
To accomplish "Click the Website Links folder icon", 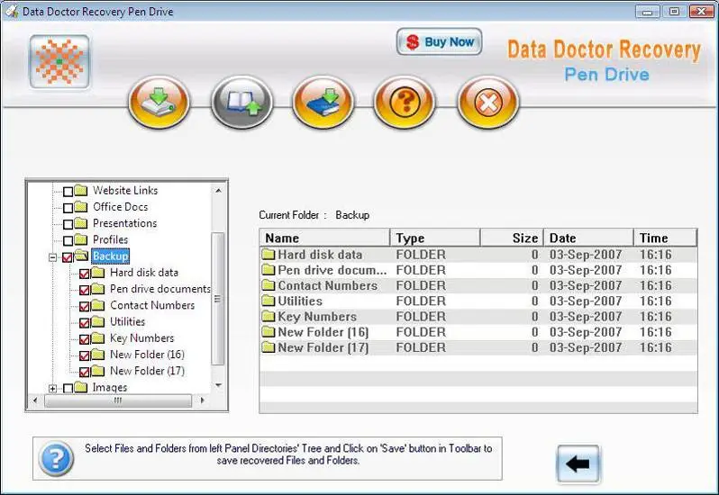I will pyautogui.click(x=81, y=190).
